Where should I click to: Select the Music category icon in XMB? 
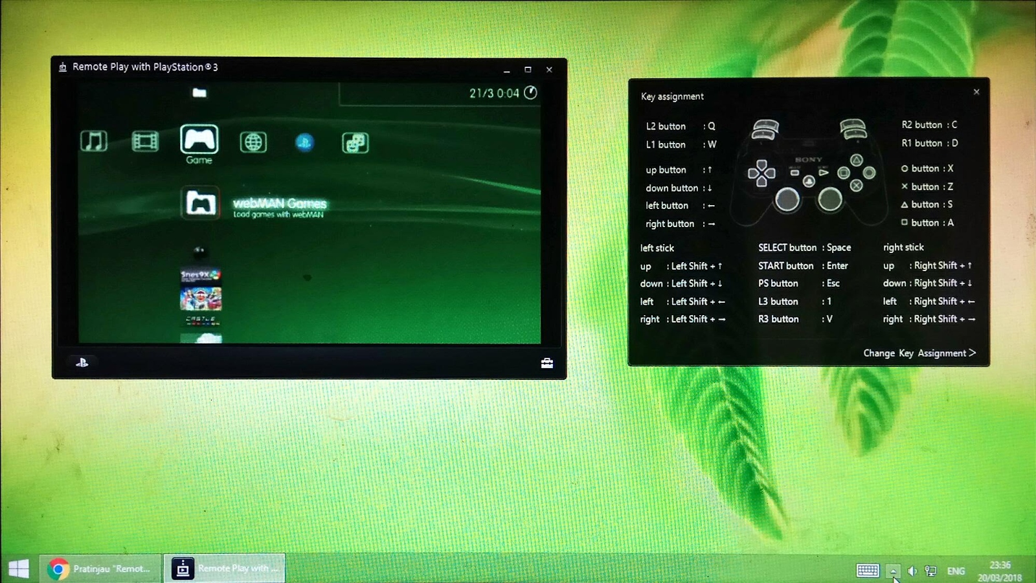tap(94, 140)
